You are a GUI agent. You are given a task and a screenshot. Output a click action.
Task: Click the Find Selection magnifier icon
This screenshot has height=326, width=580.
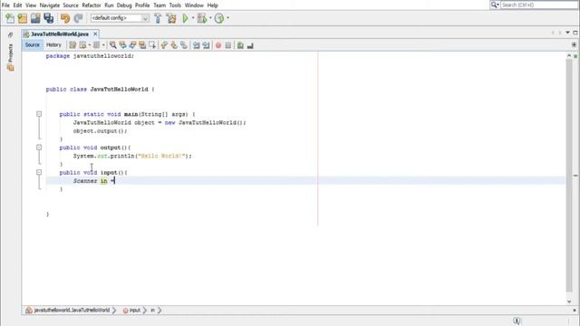tap(112, 45)
